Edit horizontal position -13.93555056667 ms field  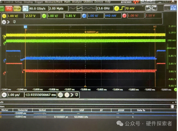coord(41,95)
